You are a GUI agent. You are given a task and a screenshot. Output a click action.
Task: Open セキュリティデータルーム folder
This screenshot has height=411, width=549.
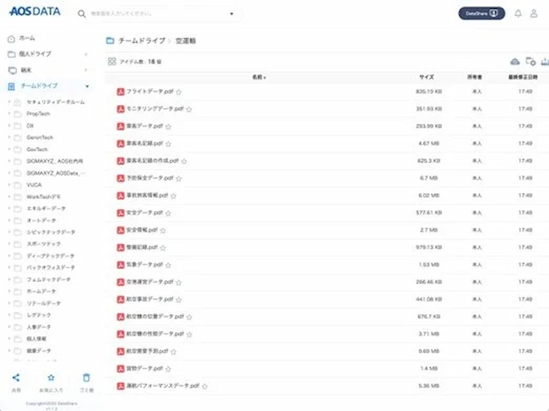[55, 102]
